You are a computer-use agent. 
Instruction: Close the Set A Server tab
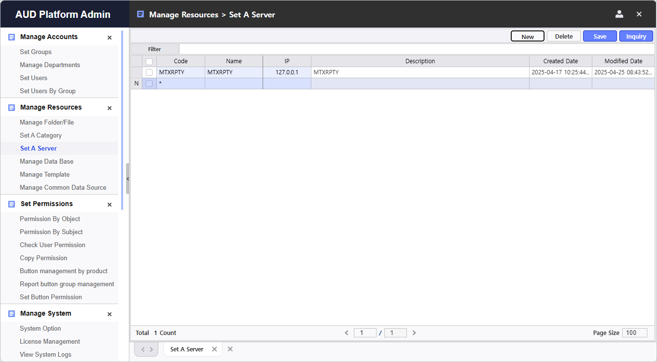[214, 349]
